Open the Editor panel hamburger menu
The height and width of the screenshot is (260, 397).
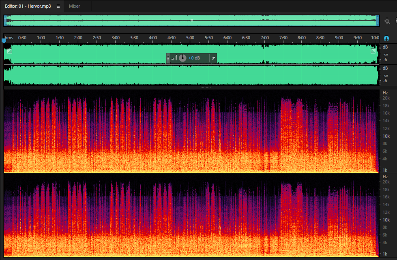[58, 6]
